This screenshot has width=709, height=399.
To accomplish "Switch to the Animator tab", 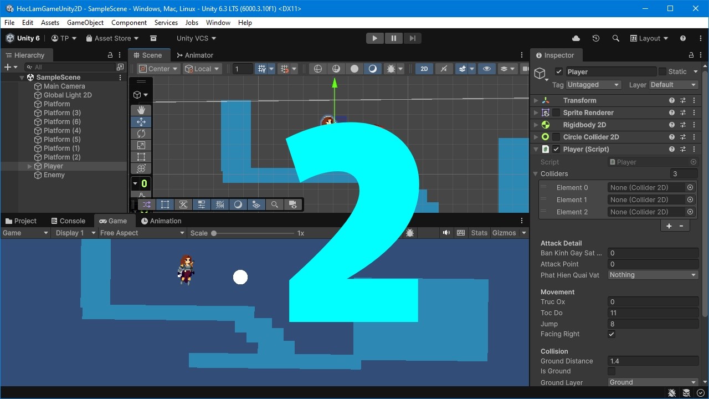I will point(195,55).
